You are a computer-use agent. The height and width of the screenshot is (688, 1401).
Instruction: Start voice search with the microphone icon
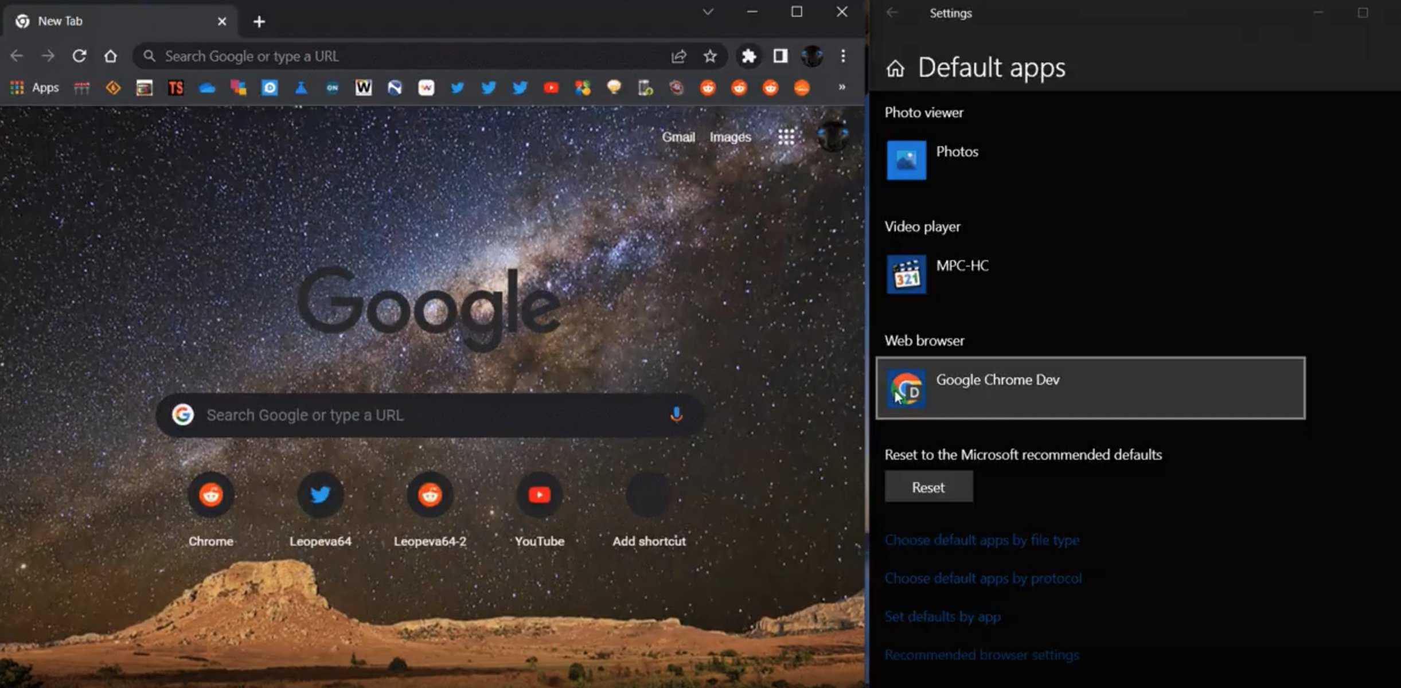(677, 415)
